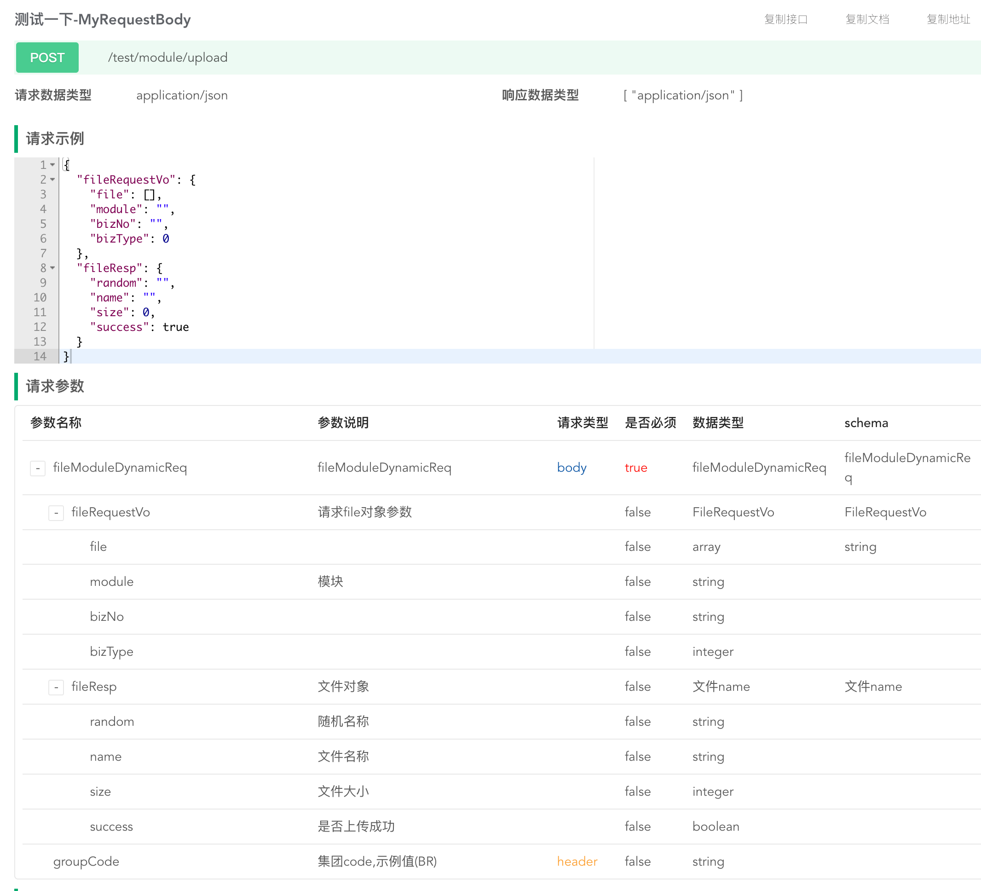Click the 复制接口 link

click(785, 19)
